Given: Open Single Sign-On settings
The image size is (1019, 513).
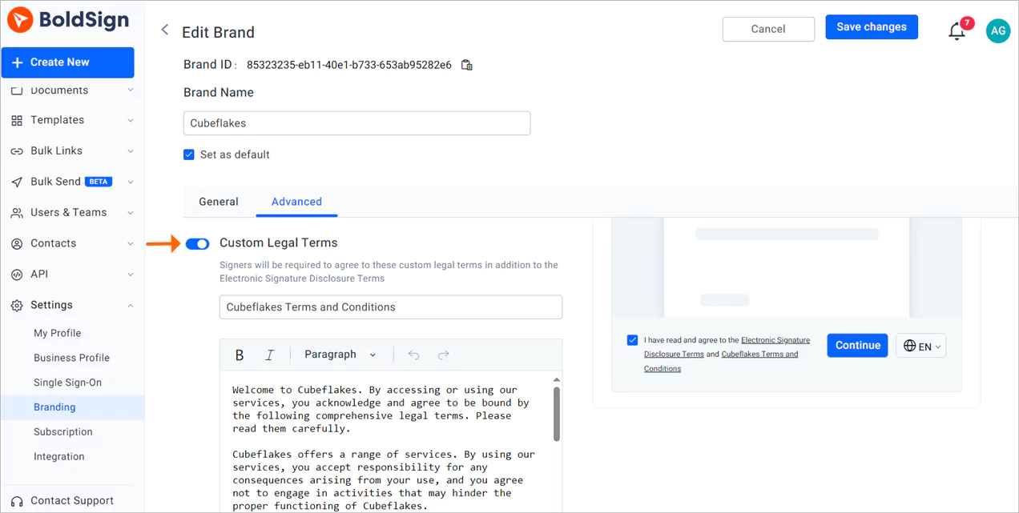Looking at the screenshot, I should [67, 383].
